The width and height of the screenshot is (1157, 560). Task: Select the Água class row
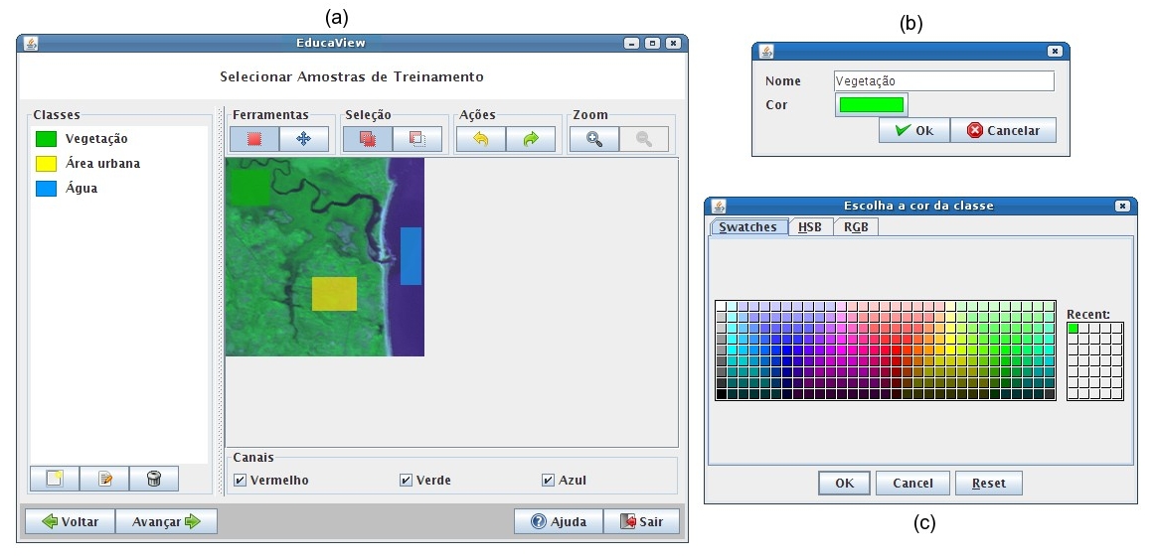click(119, 189)
